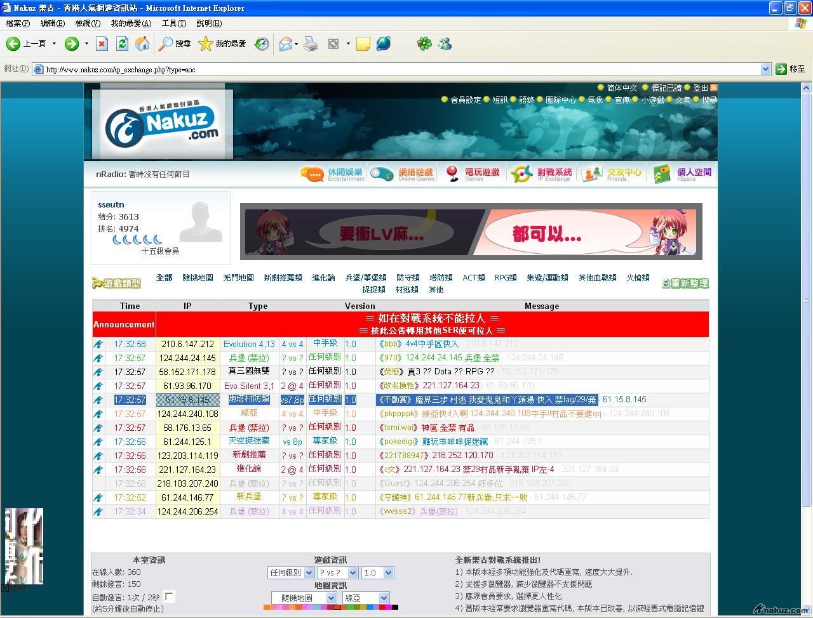Screen dimensions: 813x618
Task: Open the 任何級別 level dropdown
Action: [x=291, y=572]
